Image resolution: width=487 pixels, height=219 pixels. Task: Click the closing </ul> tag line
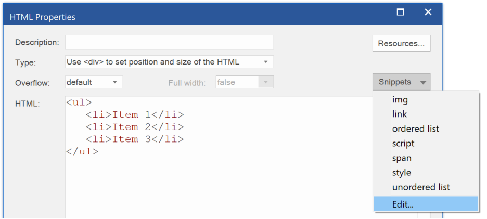[x=82, y=151]
